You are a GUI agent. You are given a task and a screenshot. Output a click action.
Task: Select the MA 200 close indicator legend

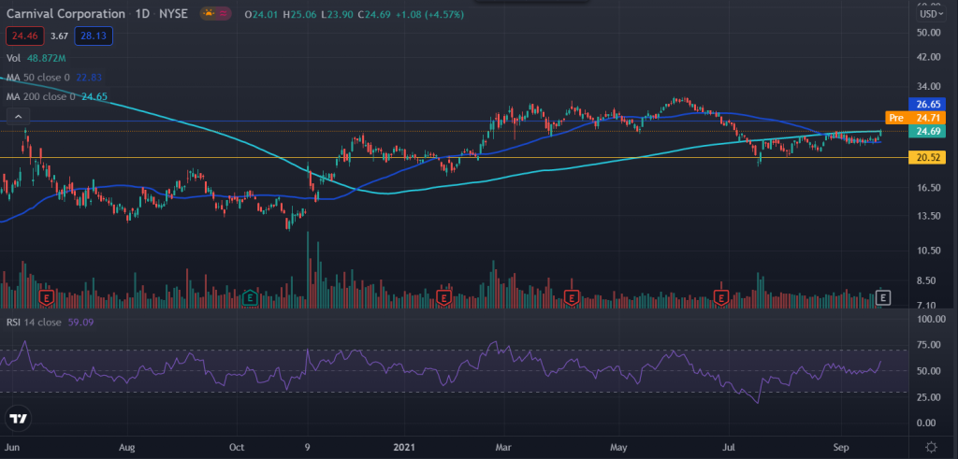pos(40,96)
